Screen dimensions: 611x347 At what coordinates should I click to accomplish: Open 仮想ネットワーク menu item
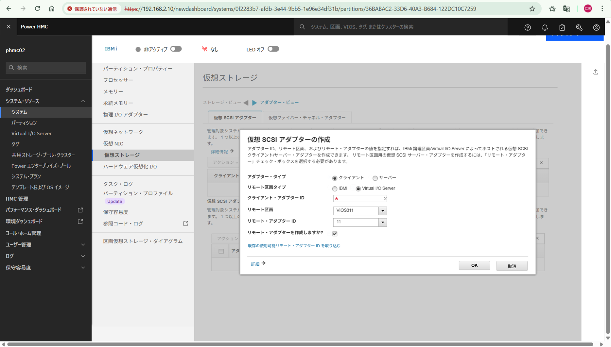(123, 132)
